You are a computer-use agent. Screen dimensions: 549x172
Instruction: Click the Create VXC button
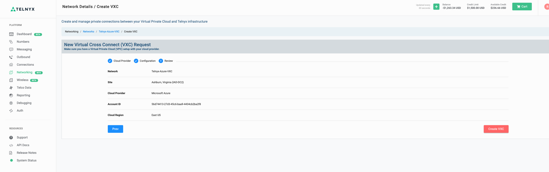(496, 129)
